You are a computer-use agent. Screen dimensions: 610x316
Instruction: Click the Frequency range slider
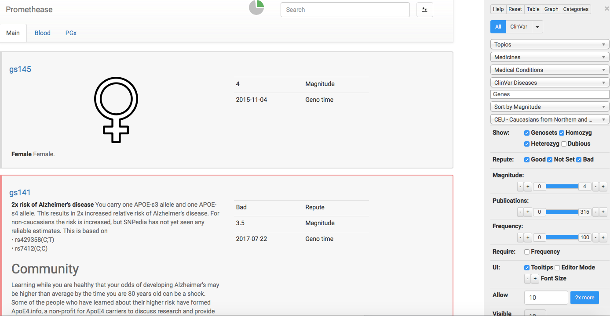[562, 237]
